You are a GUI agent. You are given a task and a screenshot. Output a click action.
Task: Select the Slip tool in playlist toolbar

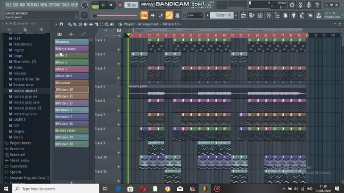point(91,24)
